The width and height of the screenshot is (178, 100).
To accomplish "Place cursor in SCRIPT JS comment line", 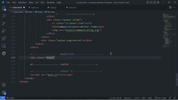I will coord(66,71).
